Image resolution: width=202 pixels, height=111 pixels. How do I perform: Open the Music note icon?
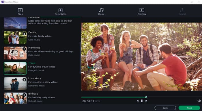101,10
